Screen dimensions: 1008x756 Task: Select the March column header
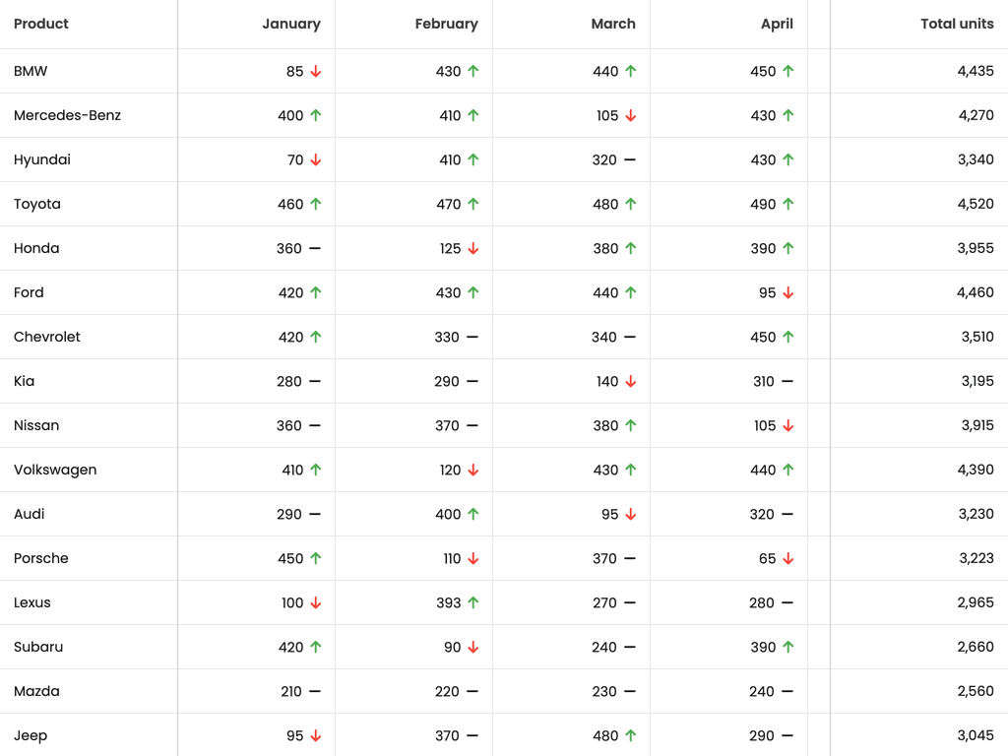click(613, 24)
